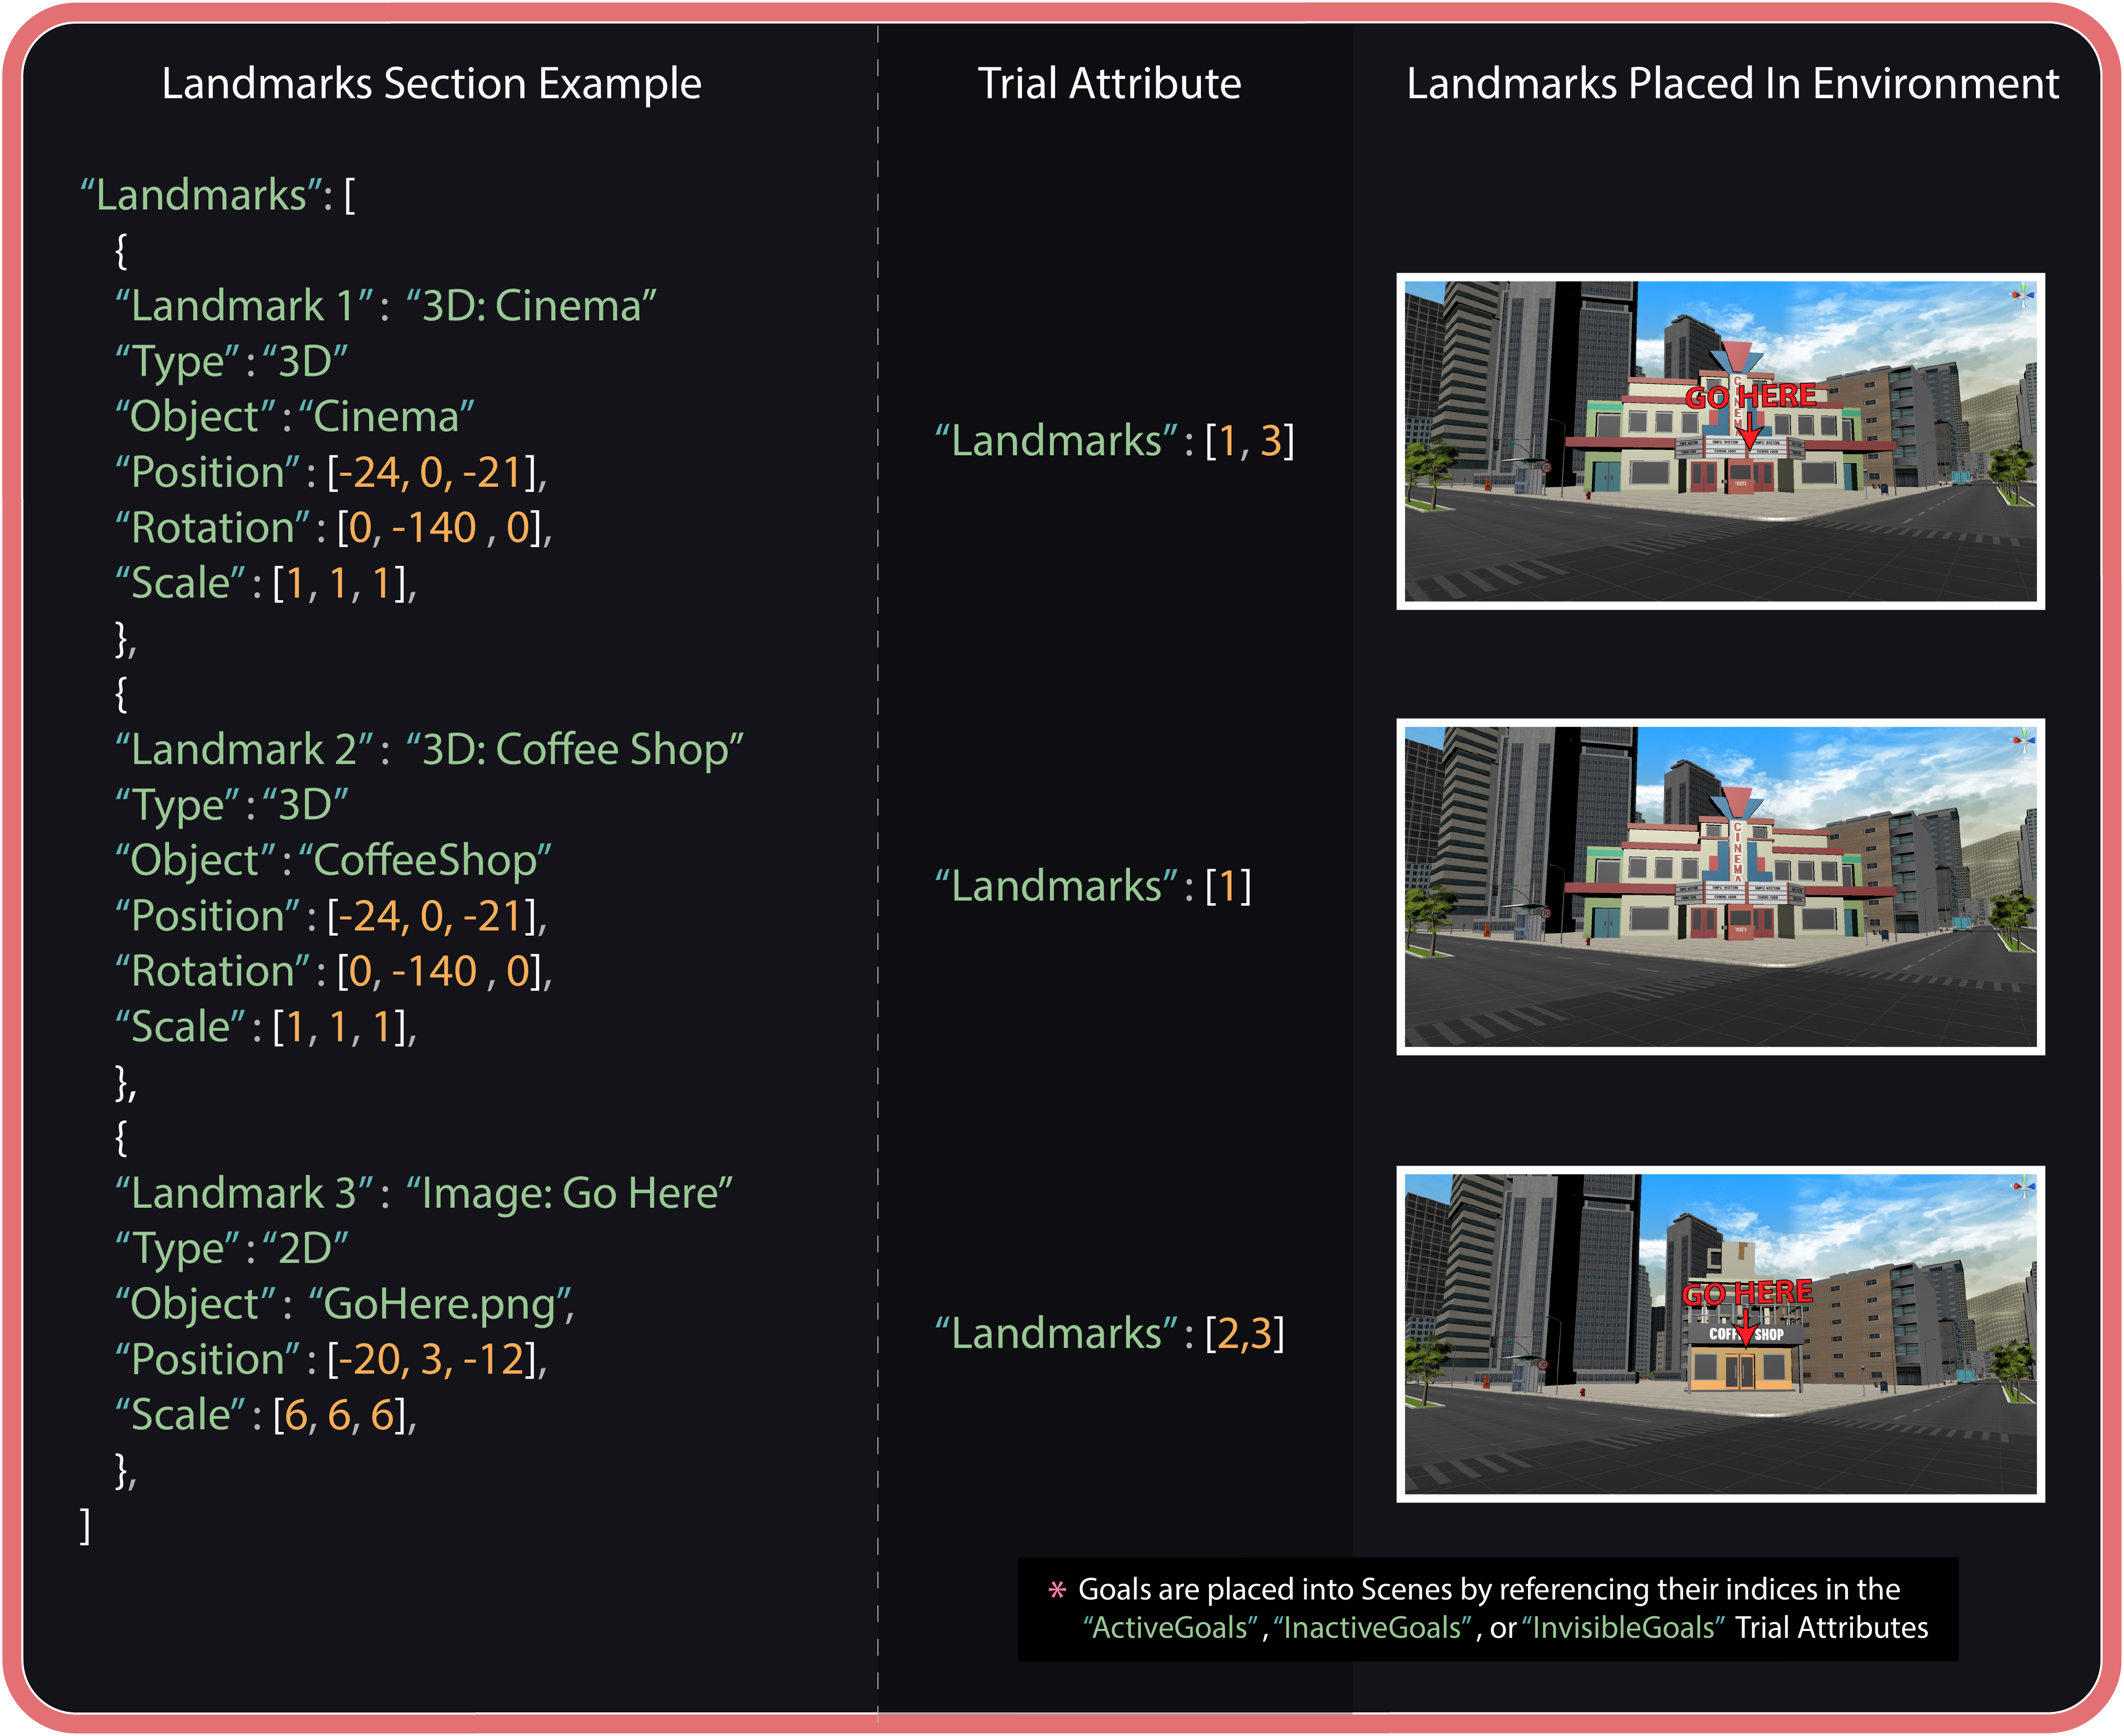Select the "Landmarks Section Example" heading
Viewport: 2124px width, 1736px height.
click(x=431, y=83)
